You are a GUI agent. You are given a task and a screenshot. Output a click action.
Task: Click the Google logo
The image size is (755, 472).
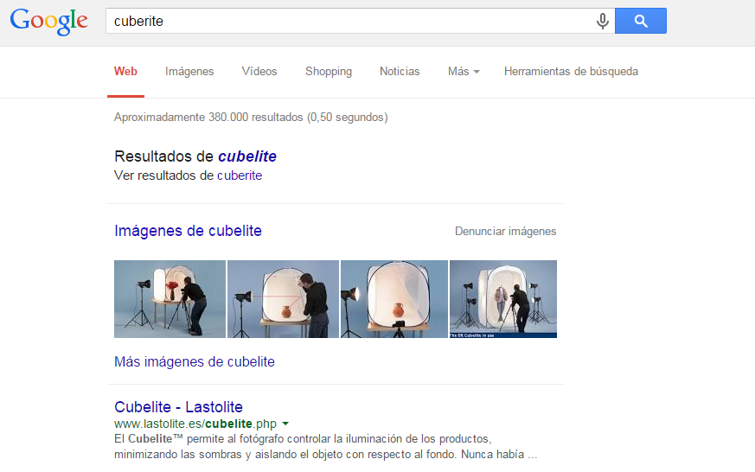tap(48, 22)
